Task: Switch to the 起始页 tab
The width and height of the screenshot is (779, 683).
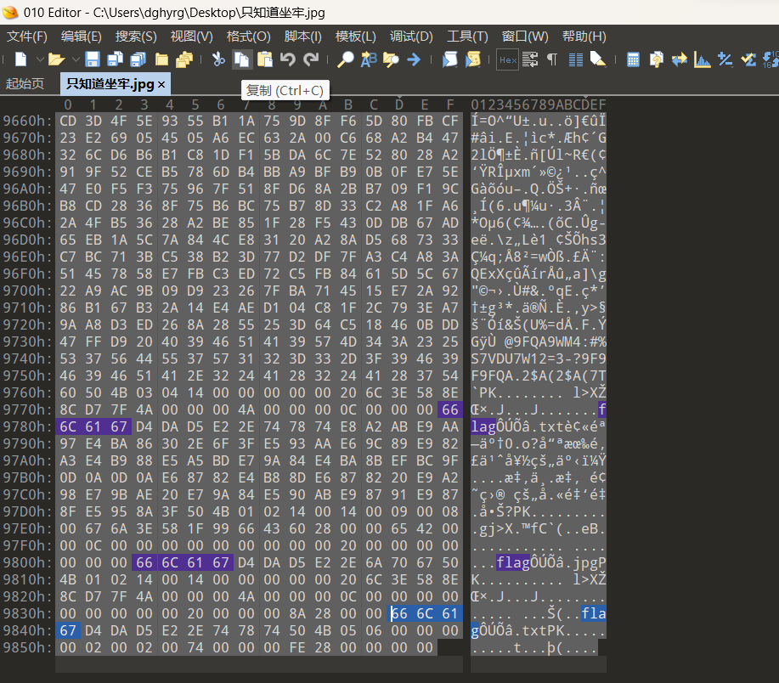Action: [25, 83]
